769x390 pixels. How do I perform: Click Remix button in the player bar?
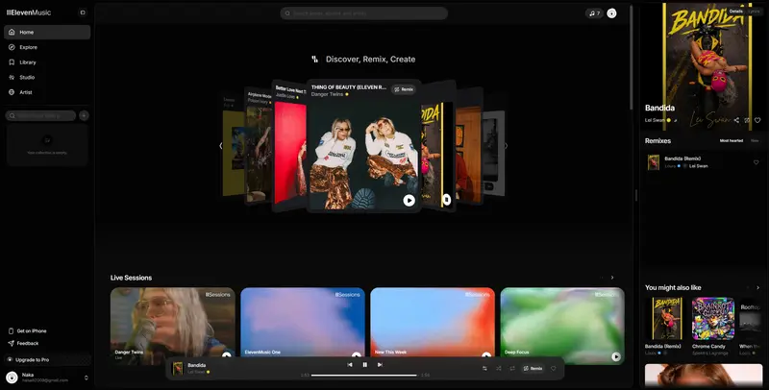533,369
